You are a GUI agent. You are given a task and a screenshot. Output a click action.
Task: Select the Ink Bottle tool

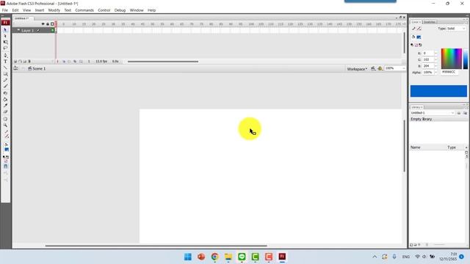coord(5,93)
